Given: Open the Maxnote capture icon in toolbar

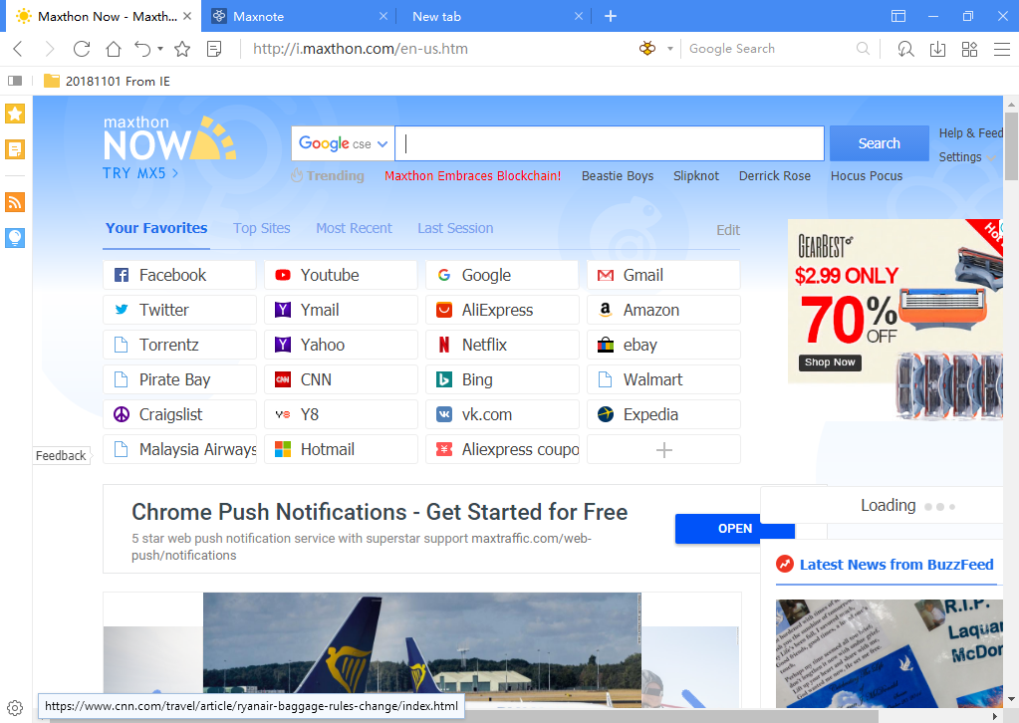Looking at the screenshot, I should (214, 49).
